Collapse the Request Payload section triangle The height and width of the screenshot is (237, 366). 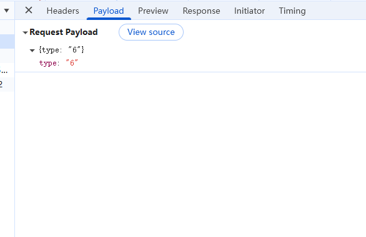[x=25, y=32]
